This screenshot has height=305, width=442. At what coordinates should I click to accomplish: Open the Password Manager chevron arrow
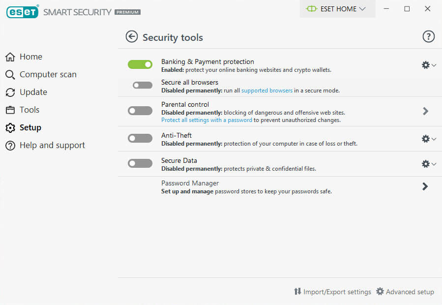click(425, 186)
